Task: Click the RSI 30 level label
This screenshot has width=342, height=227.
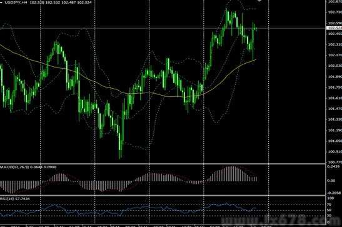Action: 329,216
